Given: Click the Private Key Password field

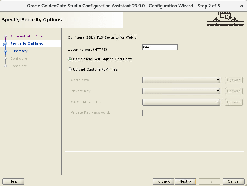Looking at the screenshot, I should 181,113.
